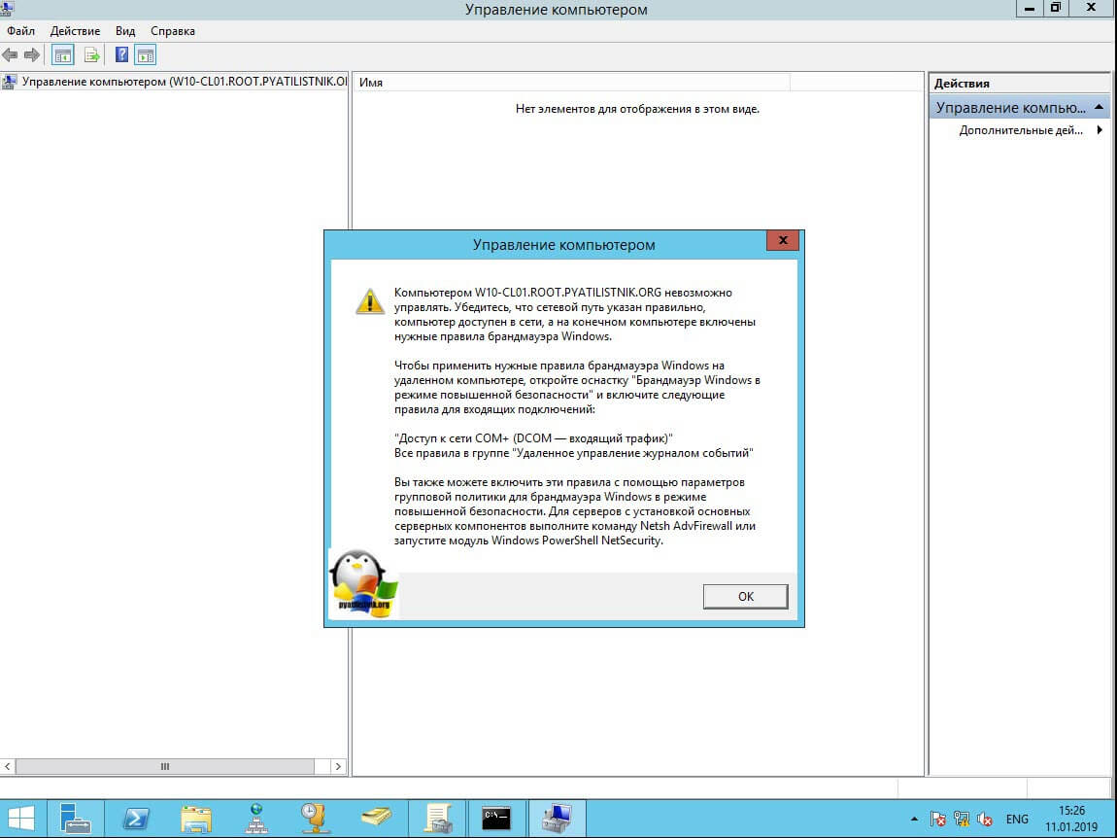
Task: Open File Explorer from the taskbar
Action: pyautogui.click(x=195, y=817)
